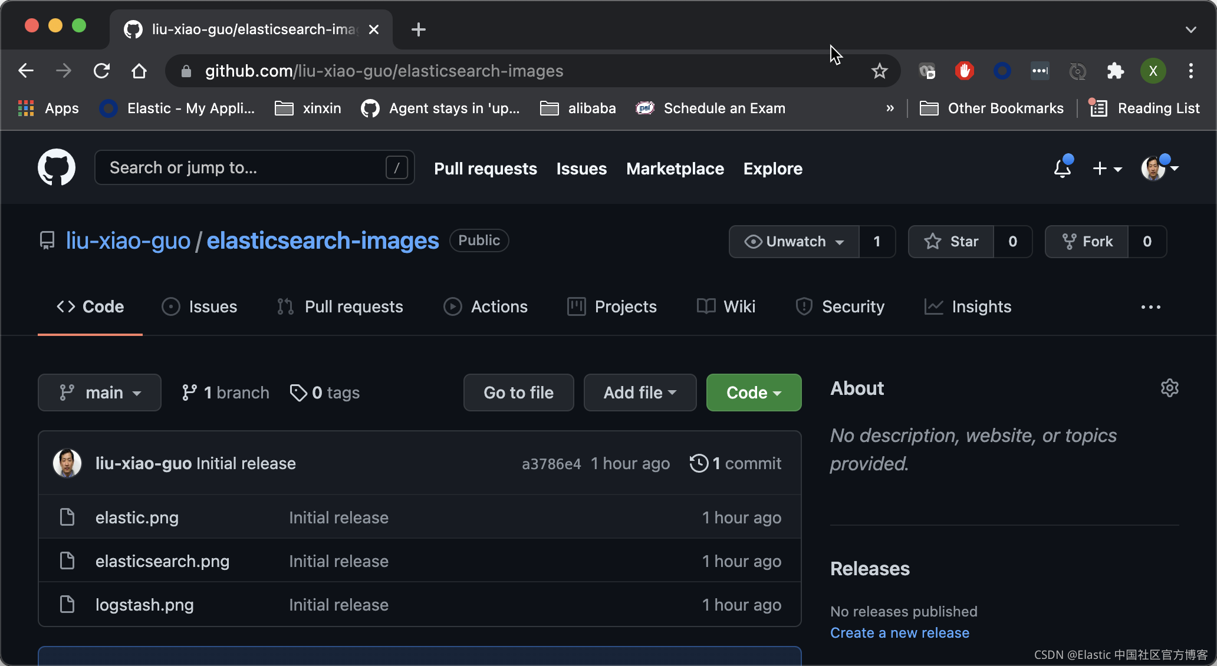Image resolution: width=1217 pixels, height=666 pixels.
Task: Click the edit repository details gear icon
Action: pos(1169,388)
